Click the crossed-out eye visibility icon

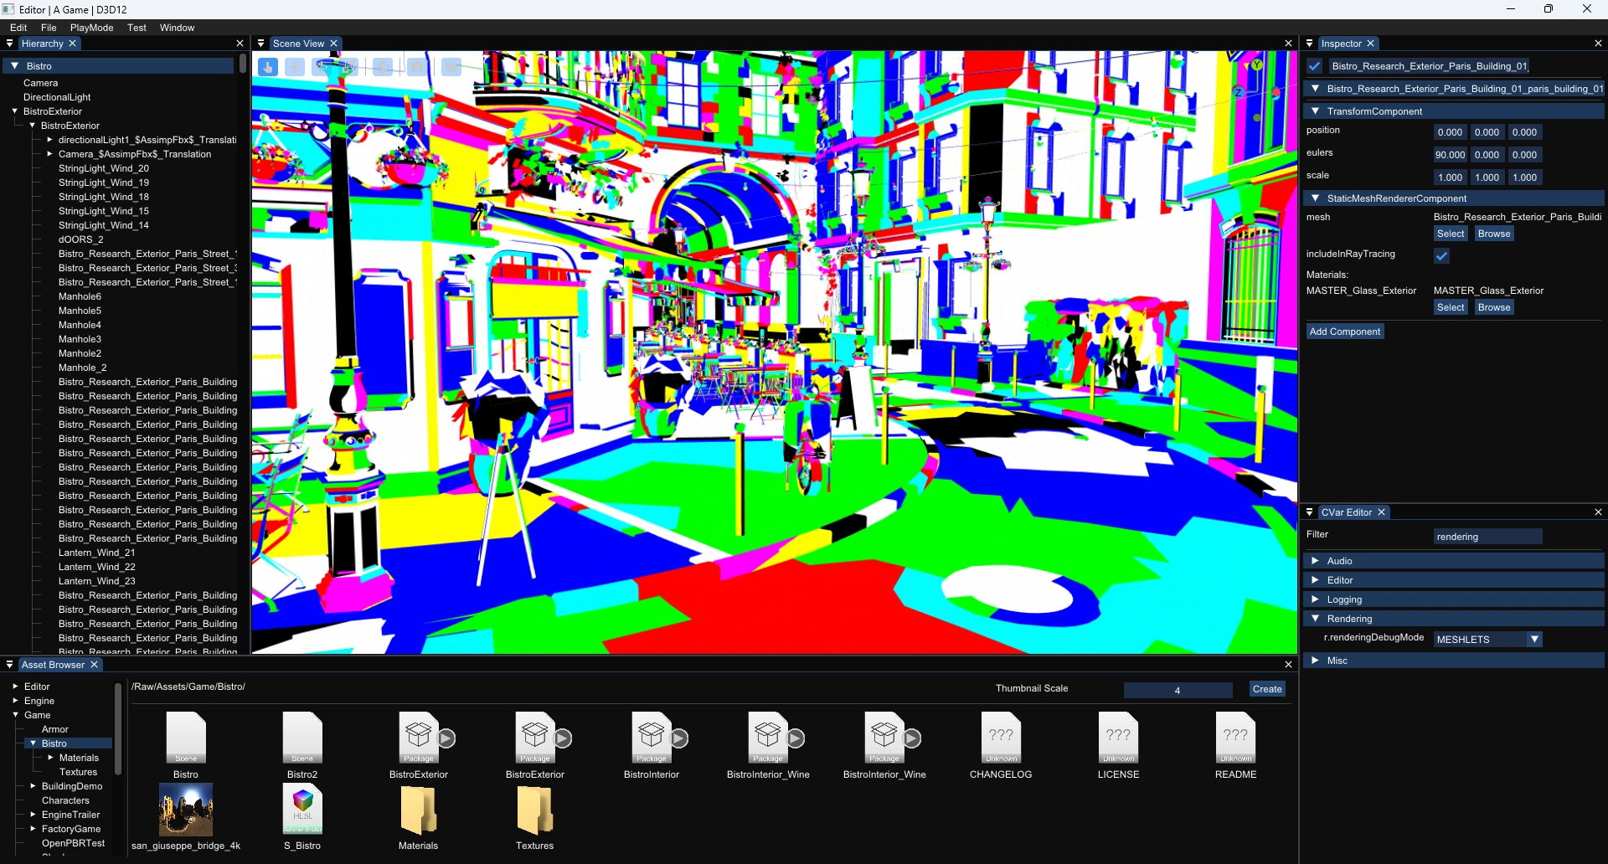tap(451, 67)
